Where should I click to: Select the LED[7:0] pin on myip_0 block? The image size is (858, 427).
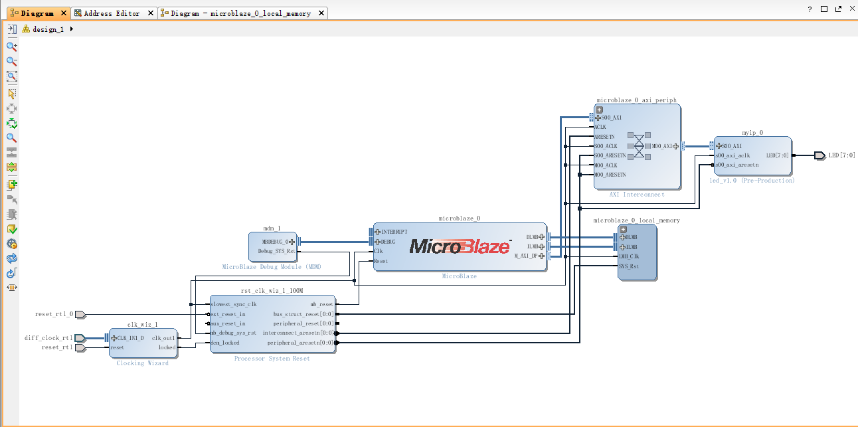pyautogui.click(x=777, y=155)
